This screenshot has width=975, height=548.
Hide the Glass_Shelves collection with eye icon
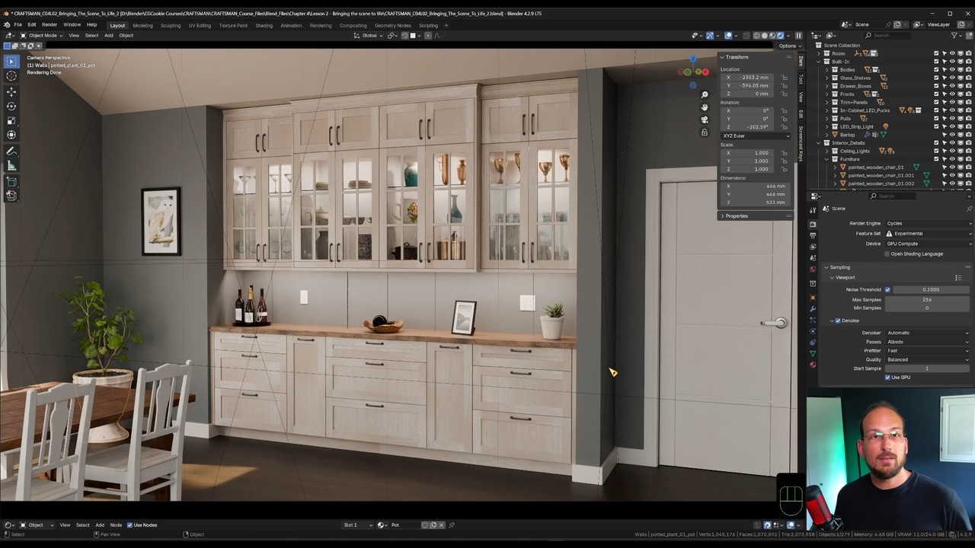click(952, 78)
